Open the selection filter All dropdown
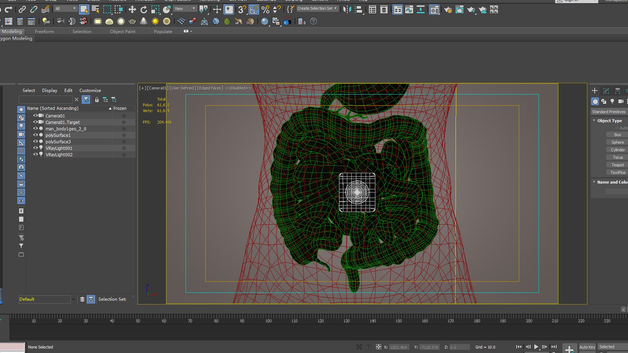628x353 pixels. click(65, 8)
